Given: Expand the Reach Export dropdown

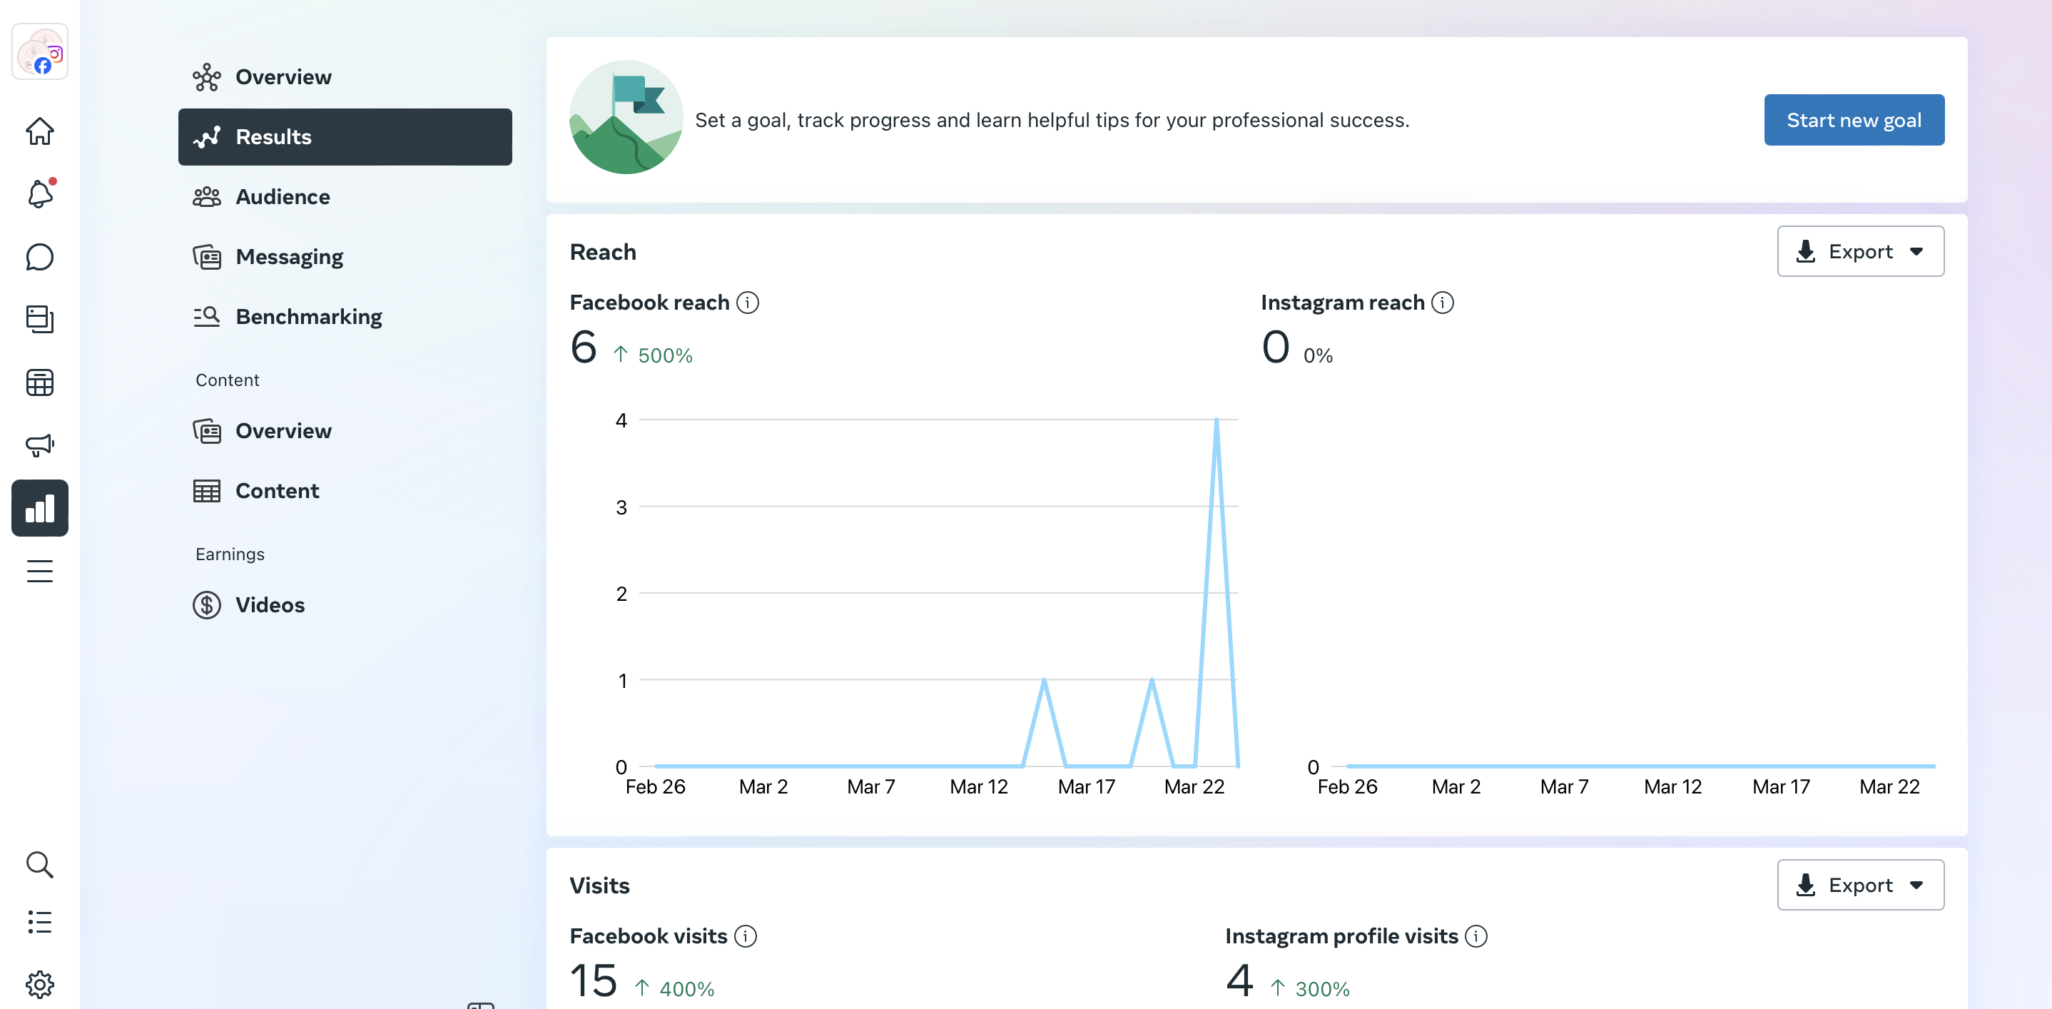Looking at the screenshot, I should 1860,252.
